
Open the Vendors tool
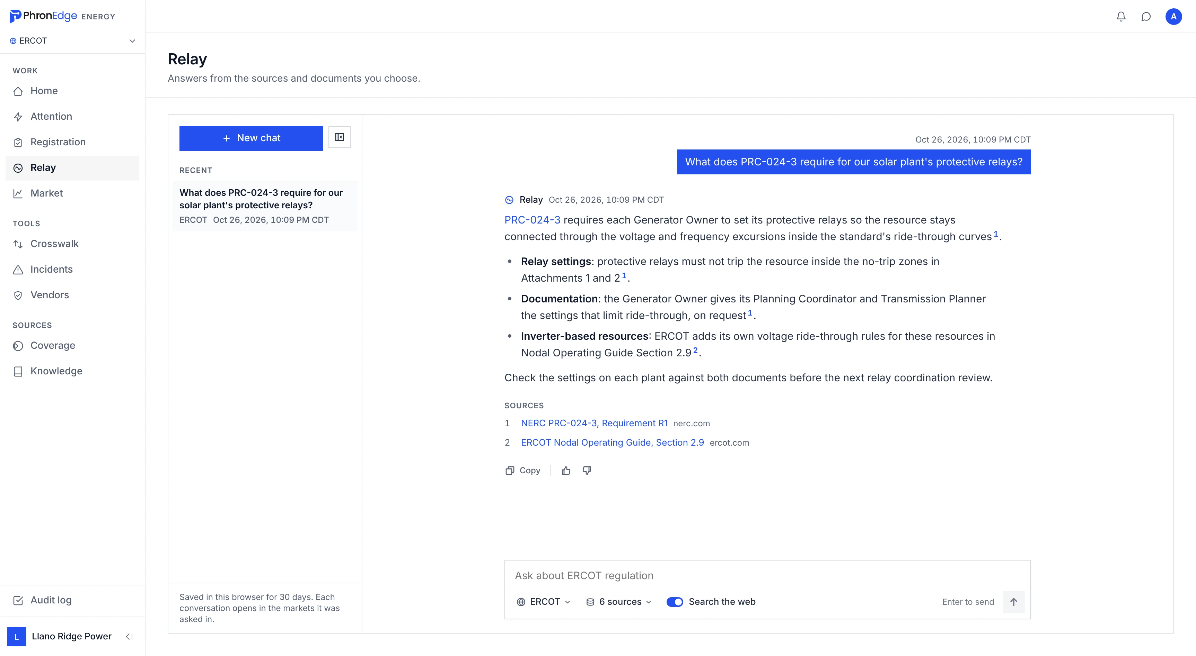(72, 295)
